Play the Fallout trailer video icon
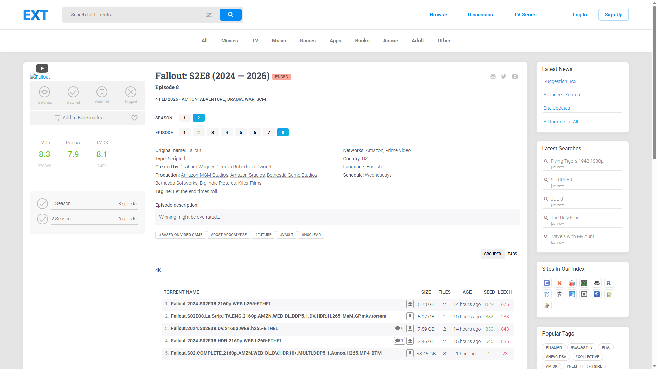 click(42, 68)
